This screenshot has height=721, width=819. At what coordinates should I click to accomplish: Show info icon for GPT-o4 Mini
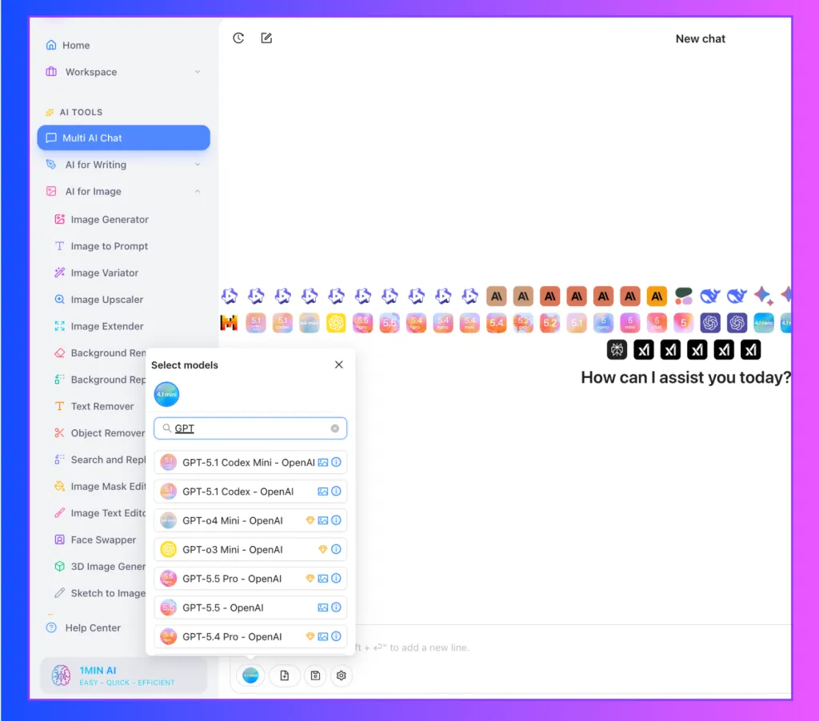pos(337,520)
